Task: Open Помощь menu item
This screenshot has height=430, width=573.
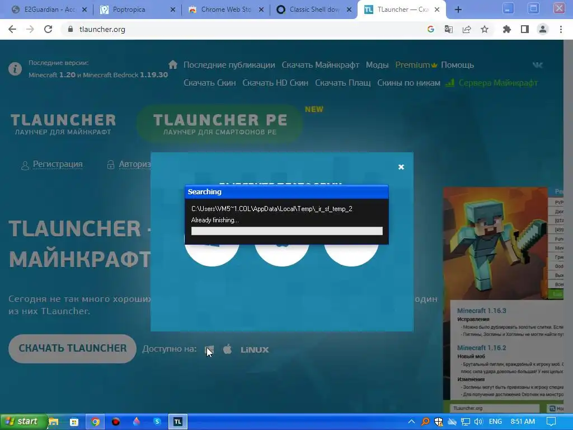Action: [x=457, y=65]
